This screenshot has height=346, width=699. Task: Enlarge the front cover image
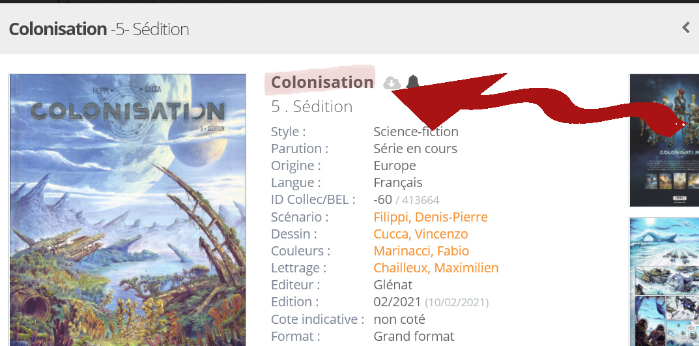[127, 209]
